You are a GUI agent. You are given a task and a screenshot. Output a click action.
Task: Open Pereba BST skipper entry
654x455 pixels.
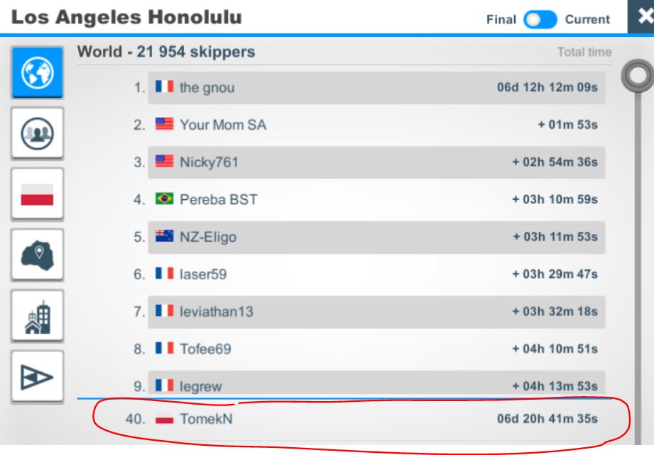376,200
